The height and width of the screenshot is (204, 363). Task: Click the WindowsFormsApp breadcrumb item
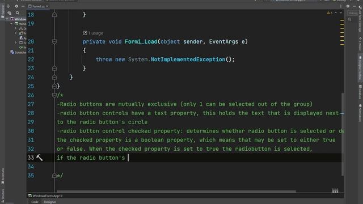tap(45, 196)
